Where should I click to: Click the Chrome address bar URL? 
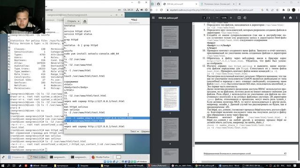(x=211, y=10)
